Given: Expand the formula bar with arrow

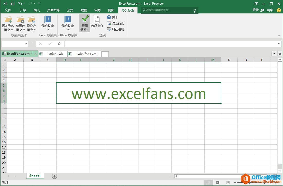Looking at the screenshot, I should click(279, 44).
